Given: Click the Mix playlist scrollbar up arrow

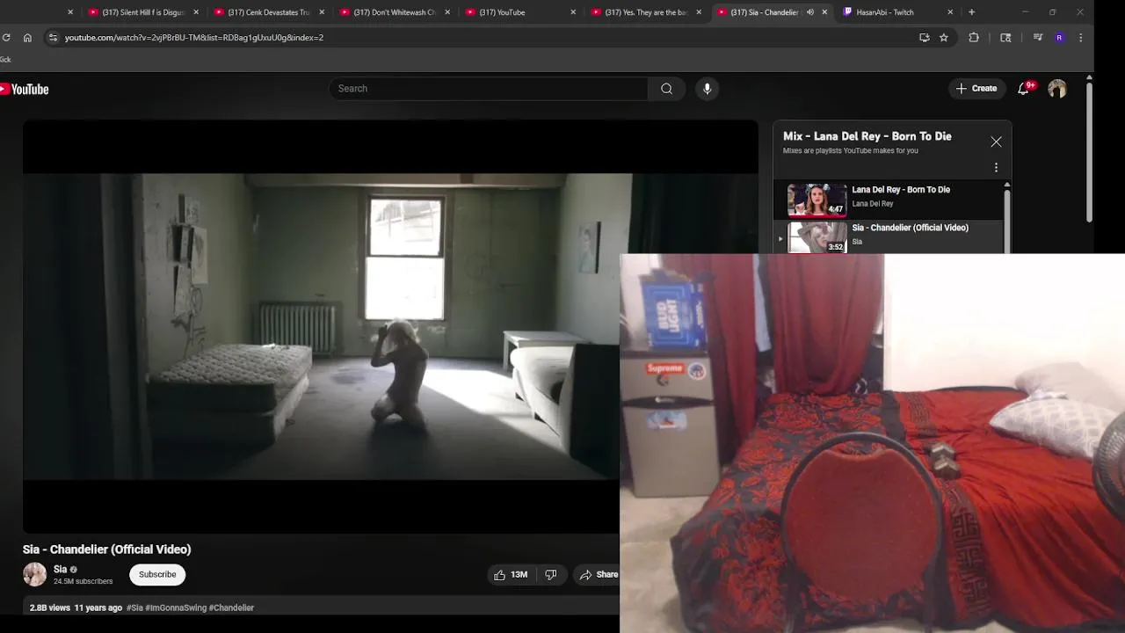Looking at the screenshot, I should pos(1007,185).
